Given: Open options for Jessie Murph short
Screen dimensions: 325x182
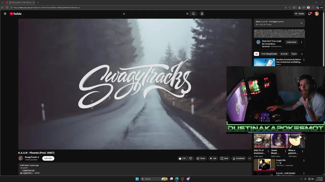Looking at the screenshot, I should click(285, 151).
